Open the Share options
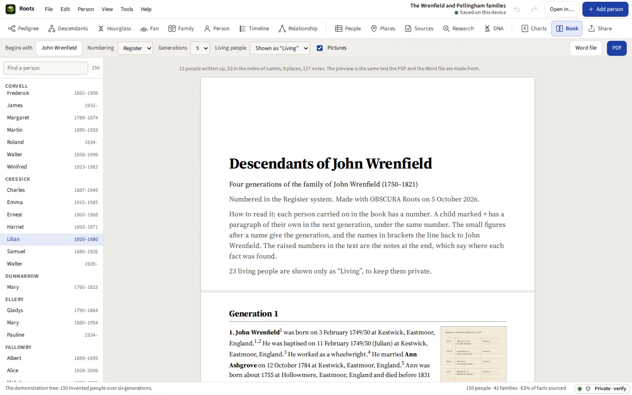Viewport: 632px width, 395px height. (x=600, y=29)
